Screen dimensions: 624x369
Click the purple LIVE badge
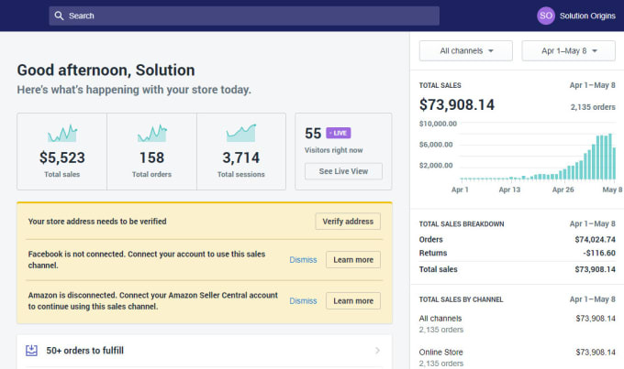tap(339, 133)
